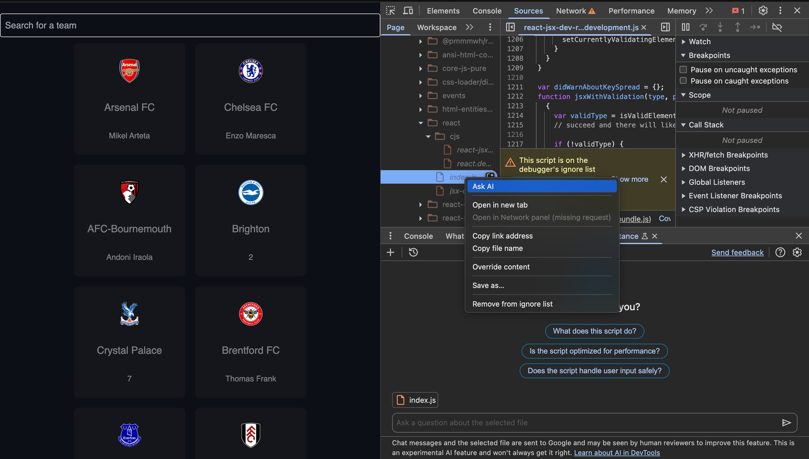Close the bottom drawer panel

point(799,236)
